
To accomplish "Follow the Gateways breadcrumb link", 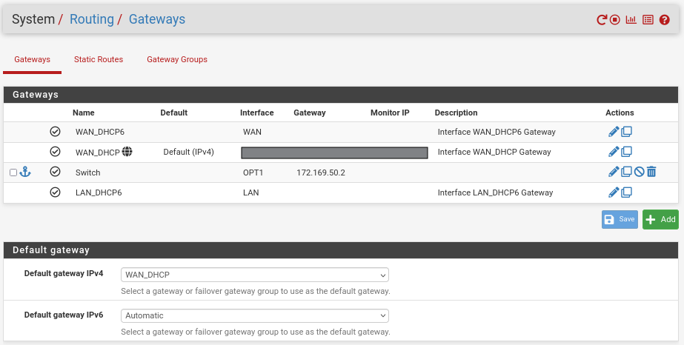I will [x=157, y=19].
